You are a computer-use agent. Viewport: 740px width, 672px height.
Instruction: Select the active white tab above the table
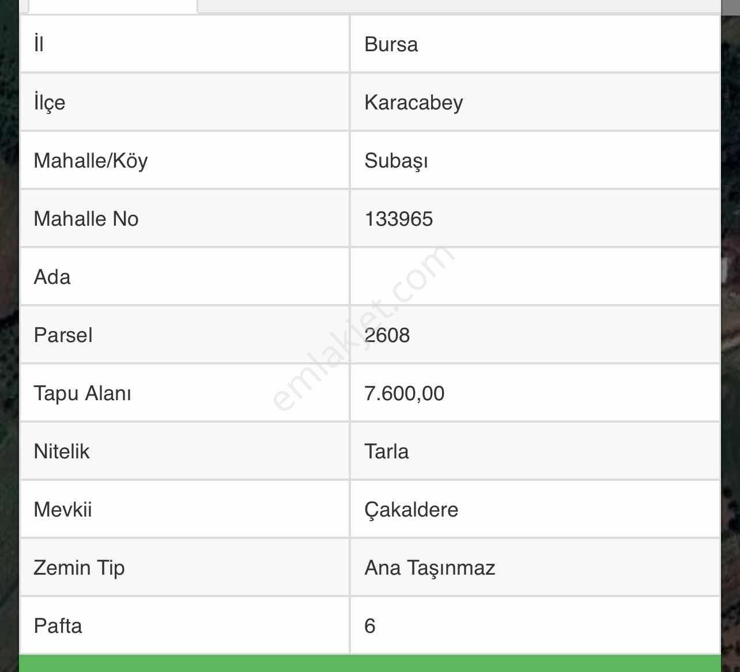pyautogui.click(x=112, y=6)
